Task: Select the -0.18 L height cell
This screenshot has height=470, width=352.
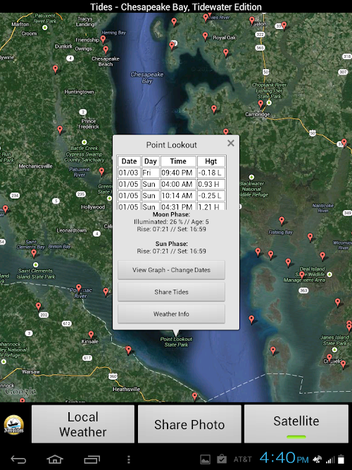Action: point(211,173)
